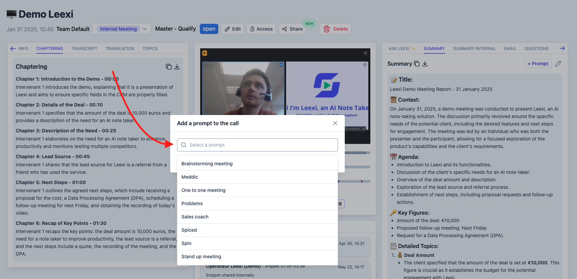Close the Add a prompt dialog

coord(335,123)
